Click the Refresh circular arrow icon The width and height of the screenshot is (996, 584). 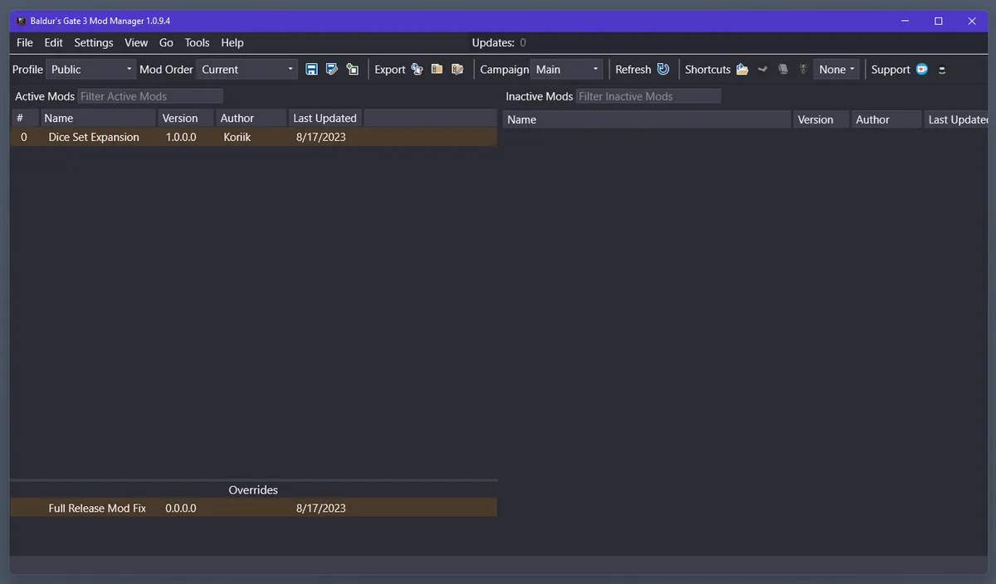[x=663, y=70]
